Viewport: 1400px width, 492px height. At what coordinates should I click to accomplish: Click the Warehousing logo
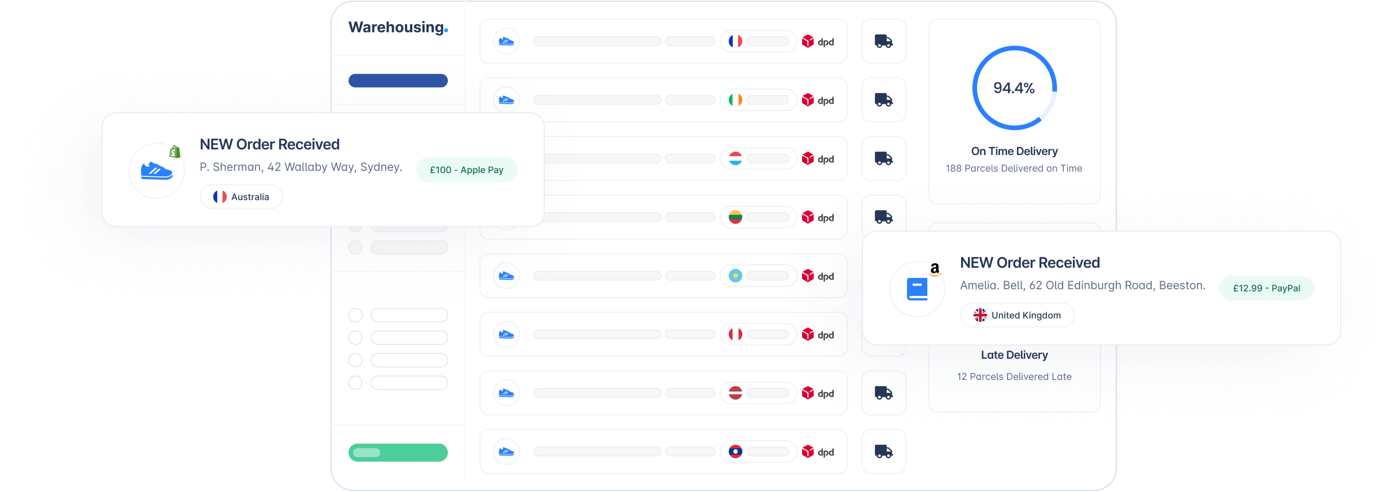(x=398, y=28)
